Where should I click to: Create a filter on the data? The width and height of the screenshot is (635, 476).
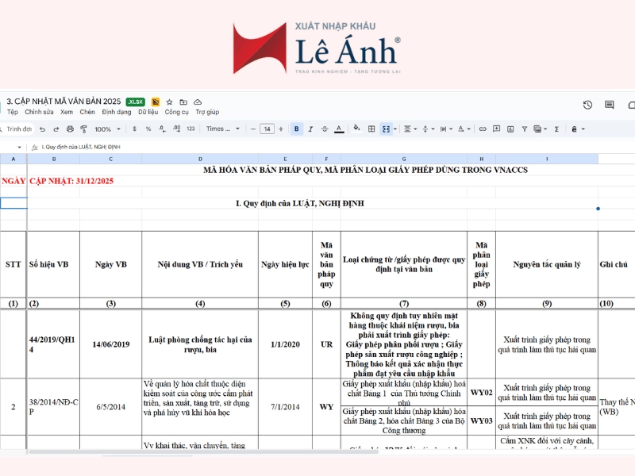tap(524, 127)
